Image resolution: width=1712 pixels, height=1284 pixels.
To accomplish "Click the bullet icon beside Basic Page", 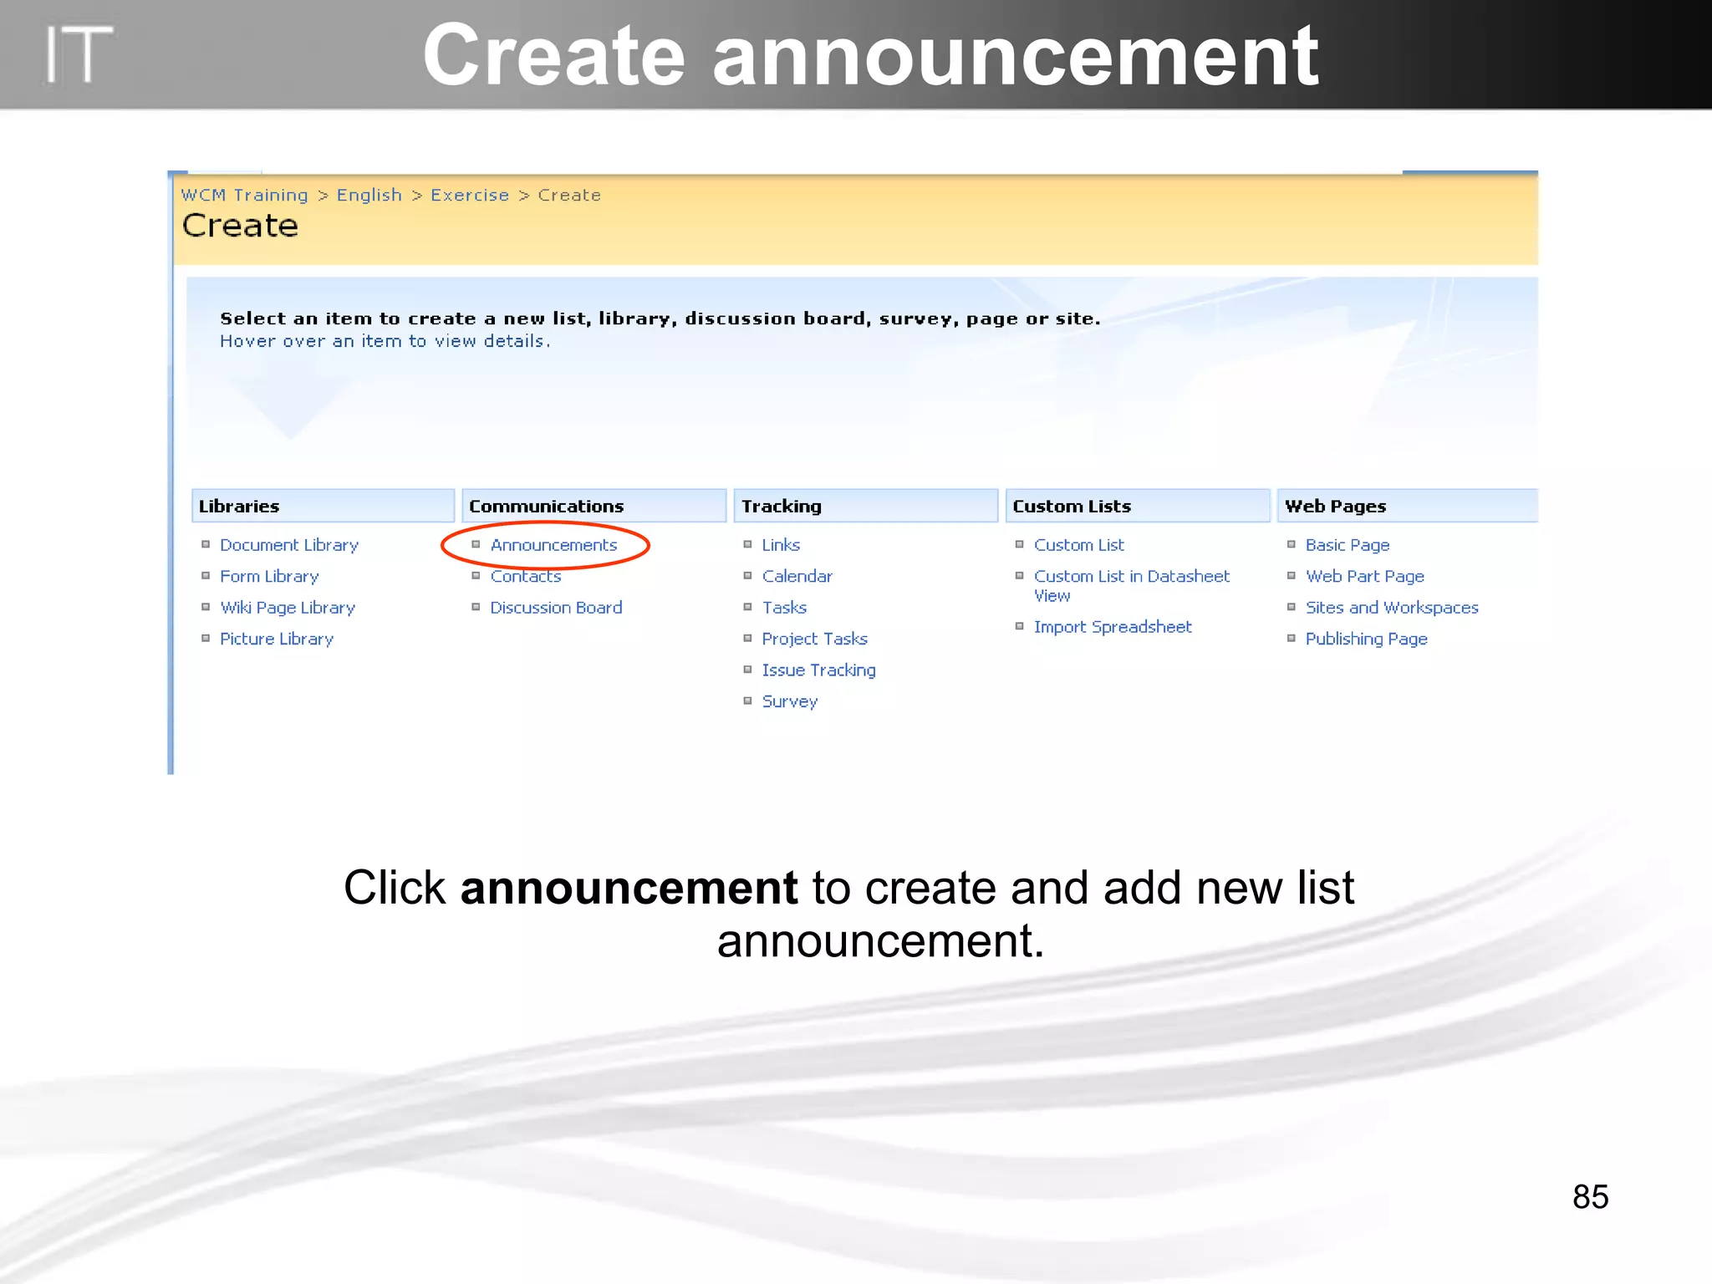I will [1292, 544].
